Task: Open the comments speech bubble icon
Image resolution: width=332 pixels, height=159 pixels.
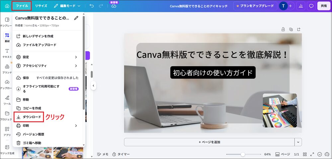Action: pos(311,6)
